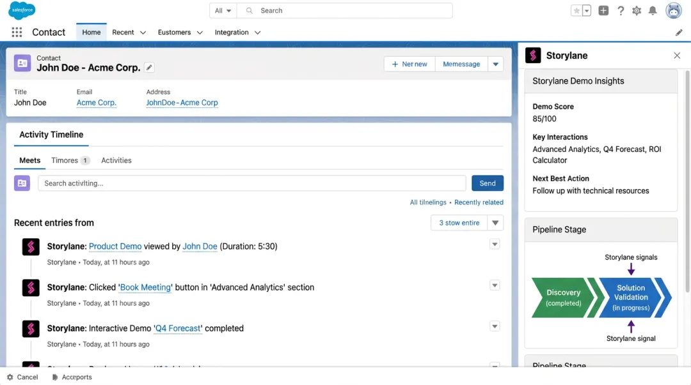The height and width of the screenshot is (385, 691).
Task: Close the Storylane side panel
Action: point(677,56)
